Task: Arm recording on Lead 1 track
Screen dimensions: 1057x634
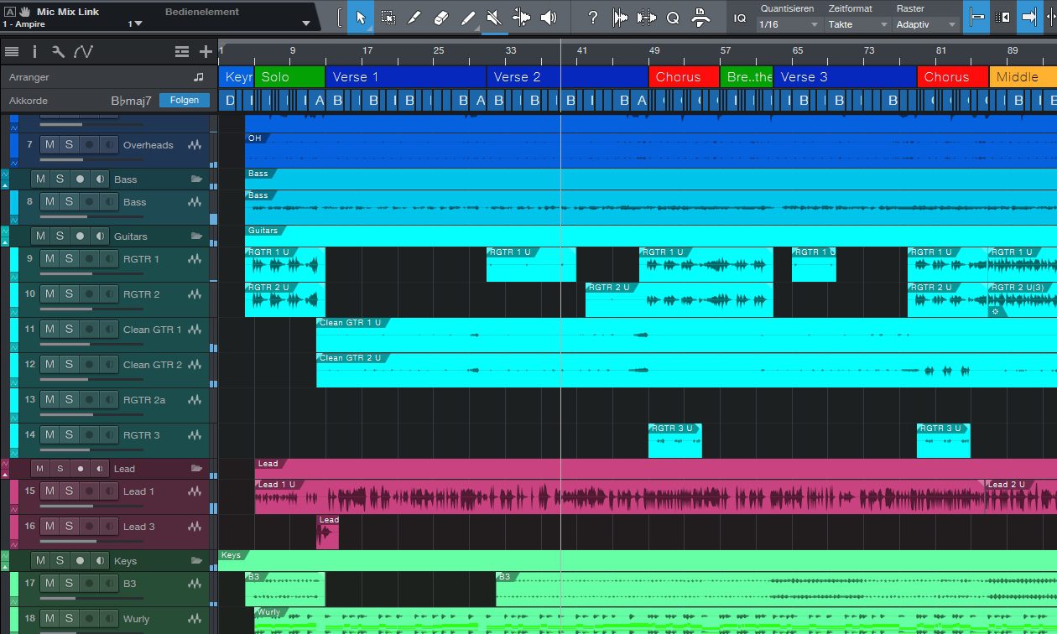Action: point(89,491)
